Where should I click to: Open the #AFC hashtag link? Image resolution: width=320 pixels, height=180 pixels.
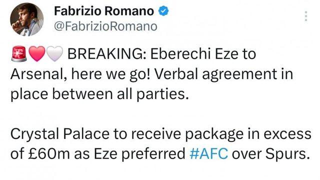[209, 153]
